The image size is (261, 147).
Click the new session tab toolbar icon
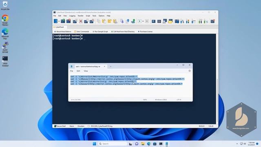[x=75, y=21]
